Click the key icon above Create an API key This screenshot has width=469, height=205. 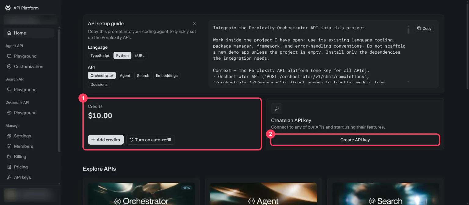(x=277, y=109)
